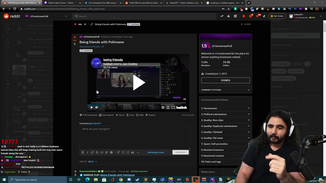The image size is (326, 183).
Task: Play the embedded Twitch clip
Action: click(x=139, y=82)
